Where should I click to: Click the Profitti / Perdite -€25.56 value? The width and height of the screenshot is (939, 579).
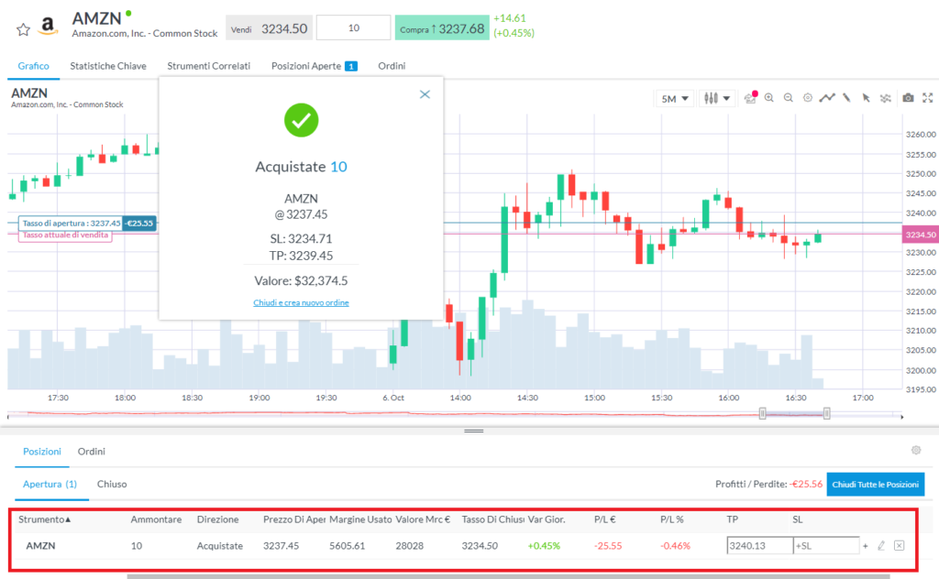click(806, 484)
